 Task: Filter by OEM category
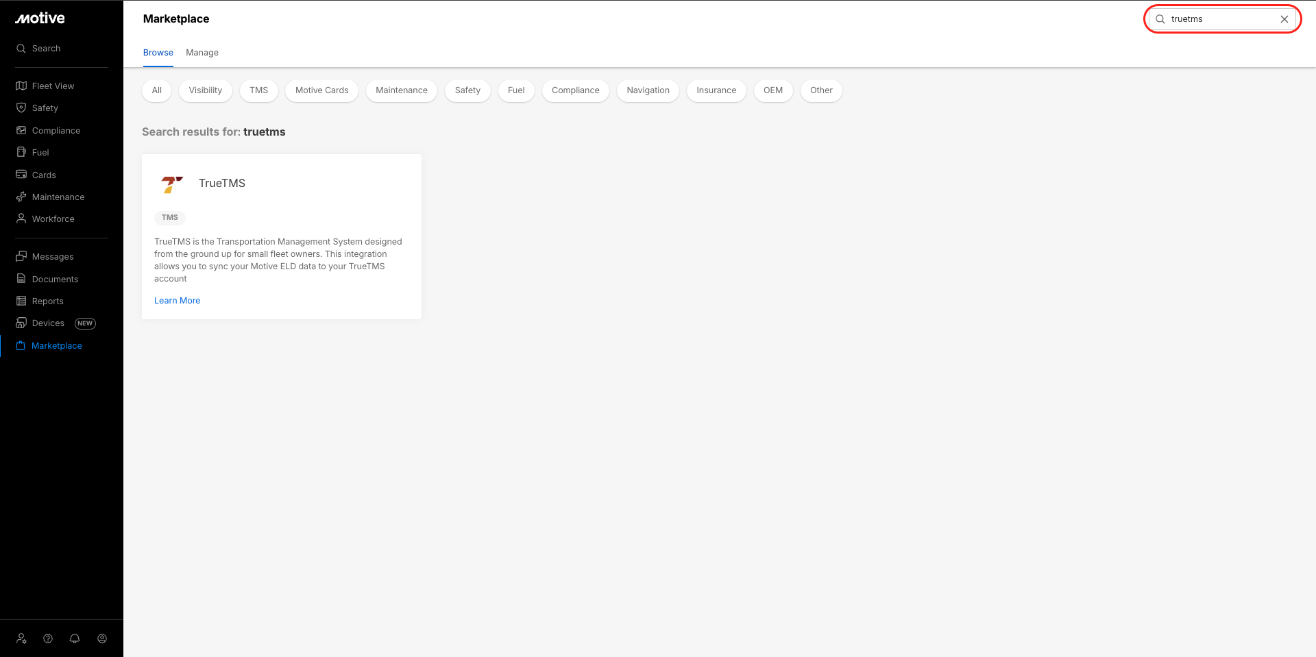pyautogui.click(x=773, y=90)
